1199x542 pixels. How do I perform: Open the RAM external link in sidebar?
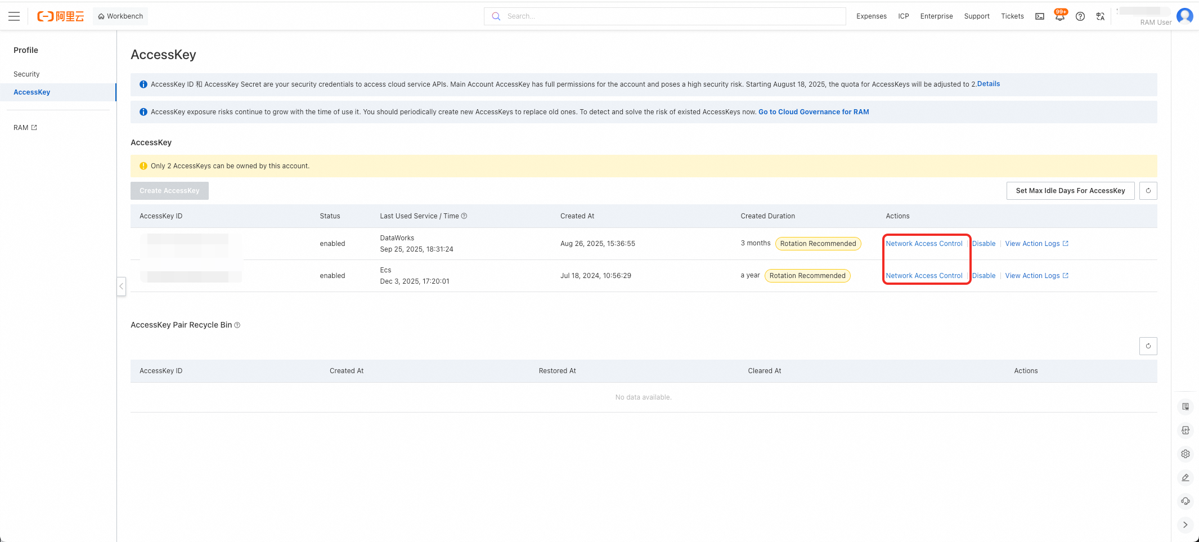(25, 128)
